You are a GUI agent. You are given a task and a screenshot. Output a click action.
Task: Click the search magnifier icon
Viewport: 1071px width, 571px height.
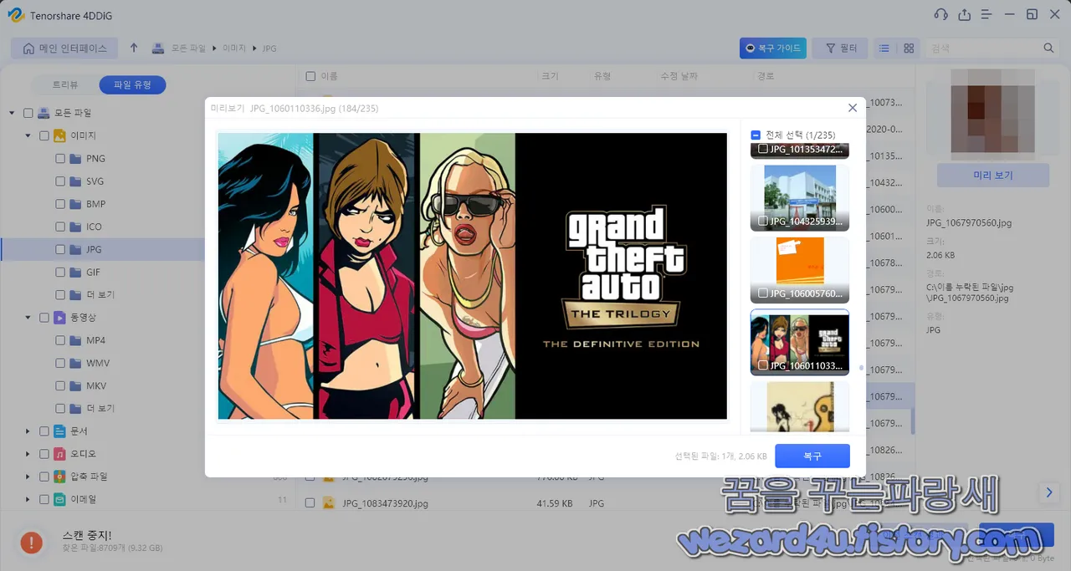coord(1048,48)
